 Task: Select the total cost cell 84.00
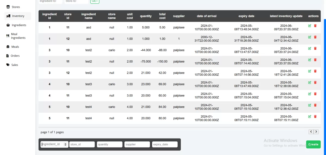162,107
